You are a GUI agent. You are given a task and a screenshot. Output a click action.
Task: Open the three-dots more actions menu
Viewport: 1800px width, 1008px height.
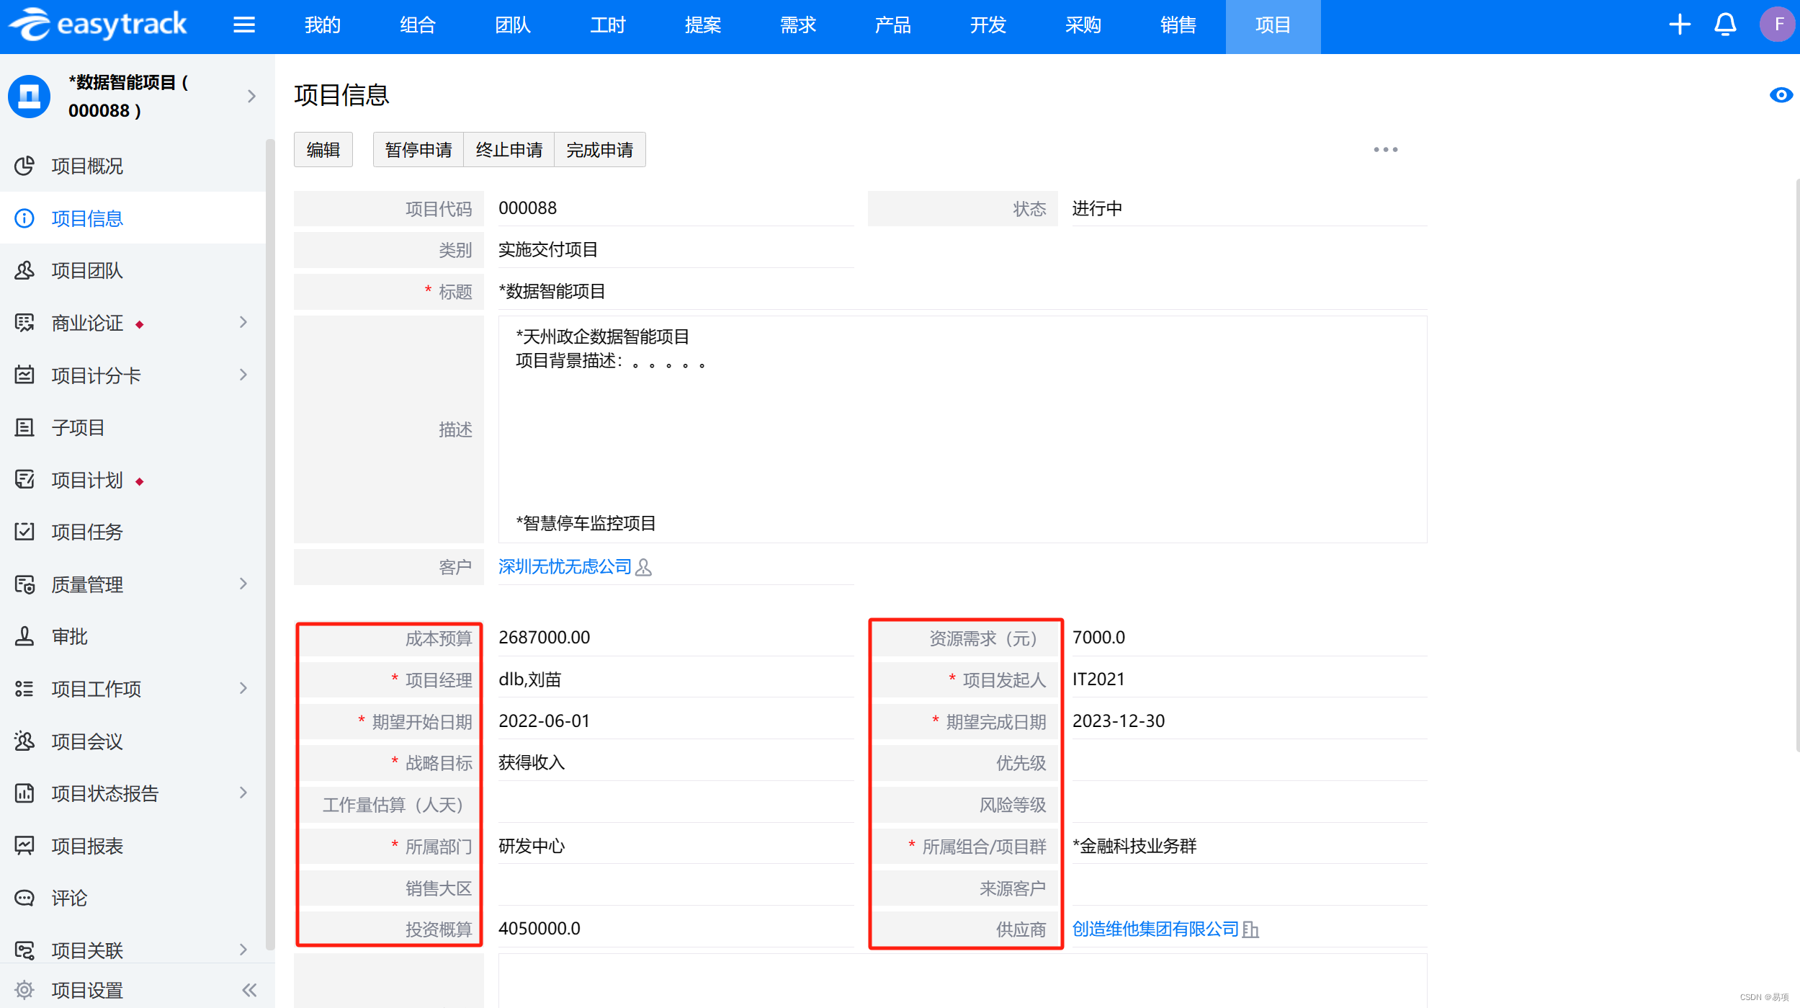tap(1385, 150)
